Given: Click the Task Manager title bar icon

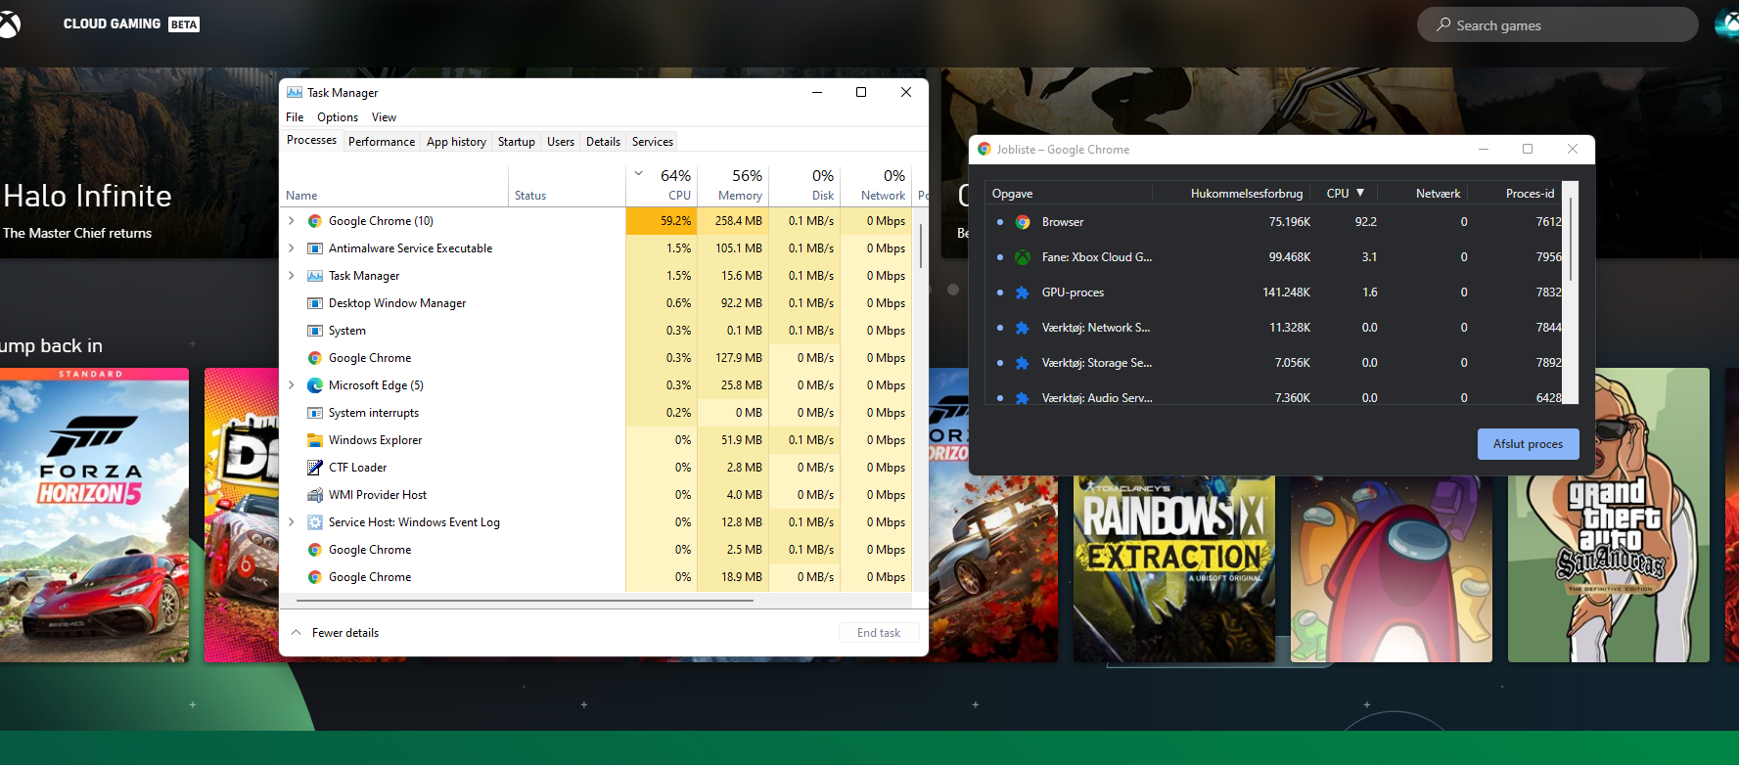Looking at the screenshot, I should pyautogui.click(x=294, y=92).
